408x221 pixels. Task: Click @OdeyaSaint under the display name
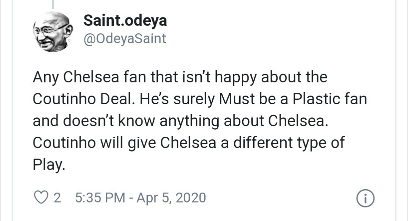pyautogui.click(x=124, y=38)
